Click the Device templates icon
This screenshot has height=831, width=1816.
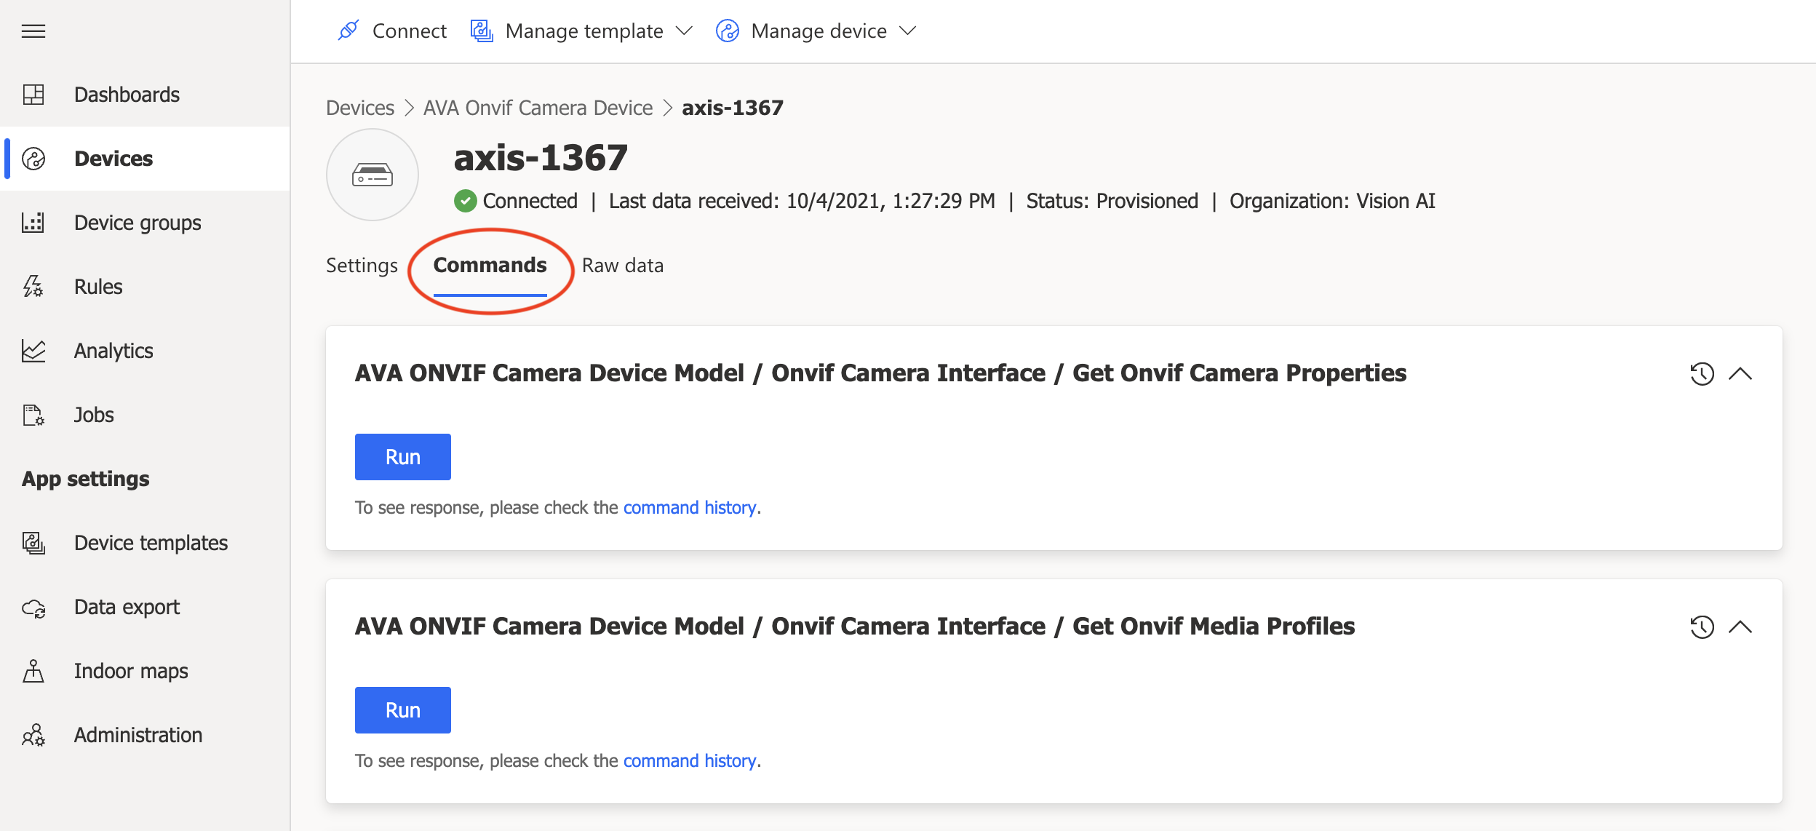point(31,541)
